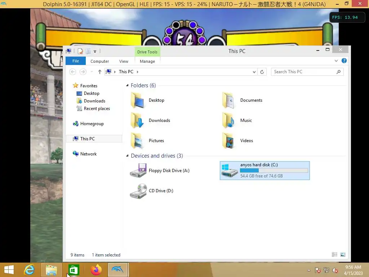Switch to the View ribbon tab

point(124,61)
